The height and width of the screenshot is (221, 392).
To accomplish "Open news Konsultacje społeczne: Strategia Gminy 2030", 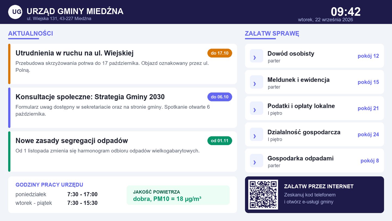I will [90, 97].
